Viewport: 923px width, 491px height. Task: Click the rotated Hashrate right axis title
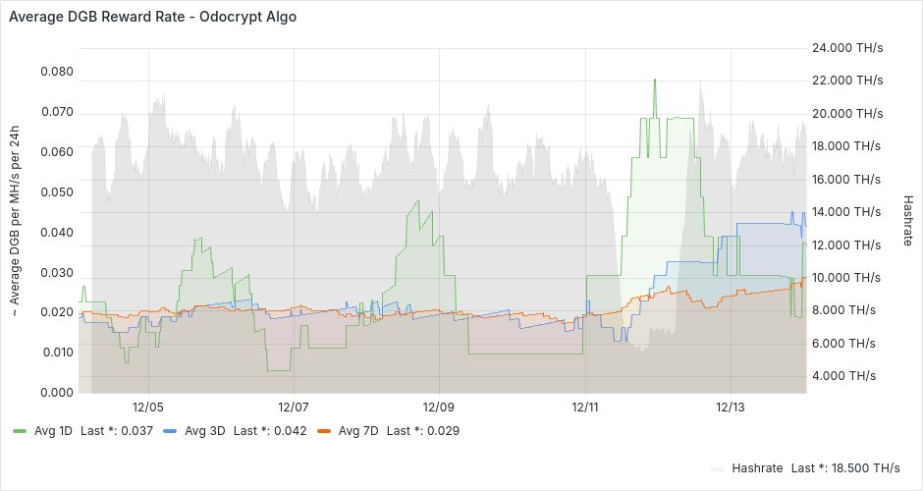click(906, 219)
